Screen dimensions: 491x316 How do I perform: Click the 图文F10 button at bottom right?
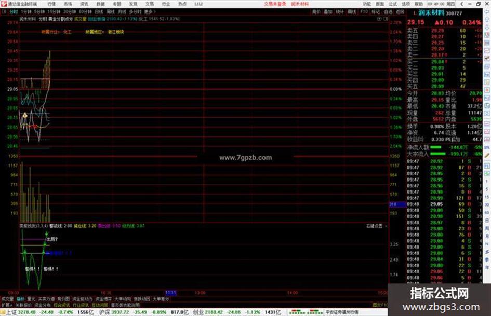(x=380, y=305)
